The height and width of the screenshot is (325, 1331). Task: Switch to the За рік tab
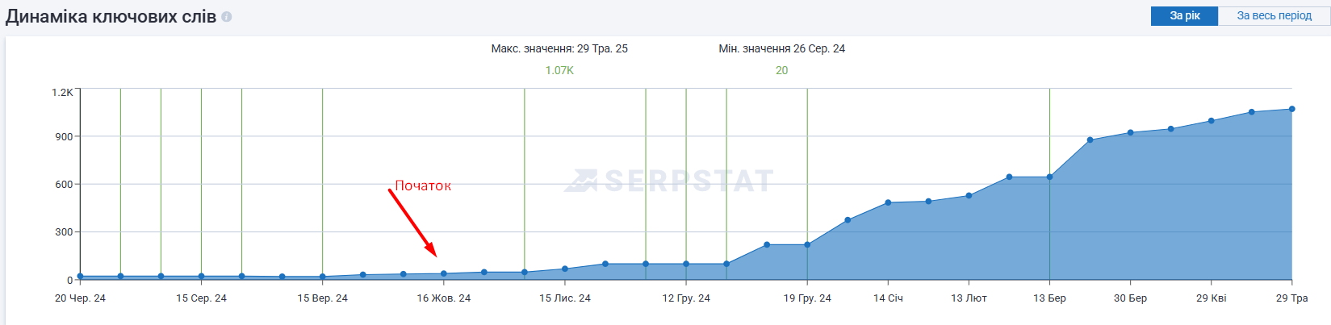1184,15
